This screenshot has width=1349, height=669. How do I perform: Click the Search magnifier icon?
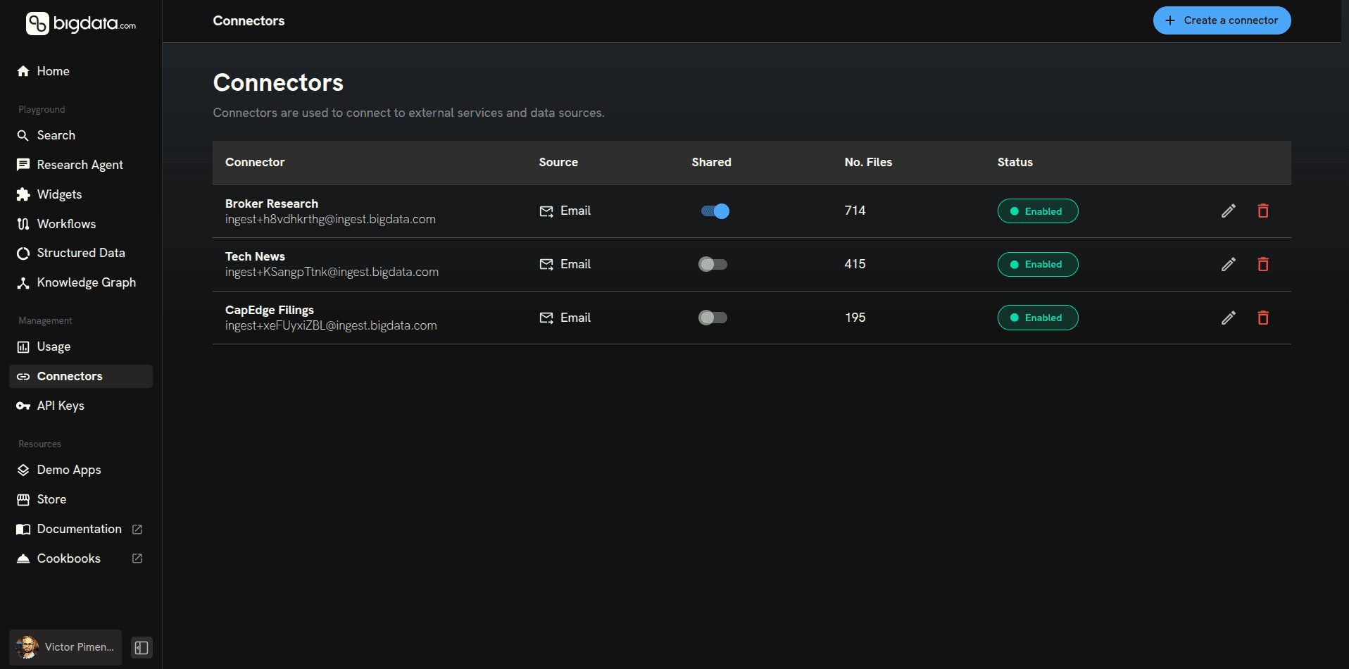tap(23, 135)
